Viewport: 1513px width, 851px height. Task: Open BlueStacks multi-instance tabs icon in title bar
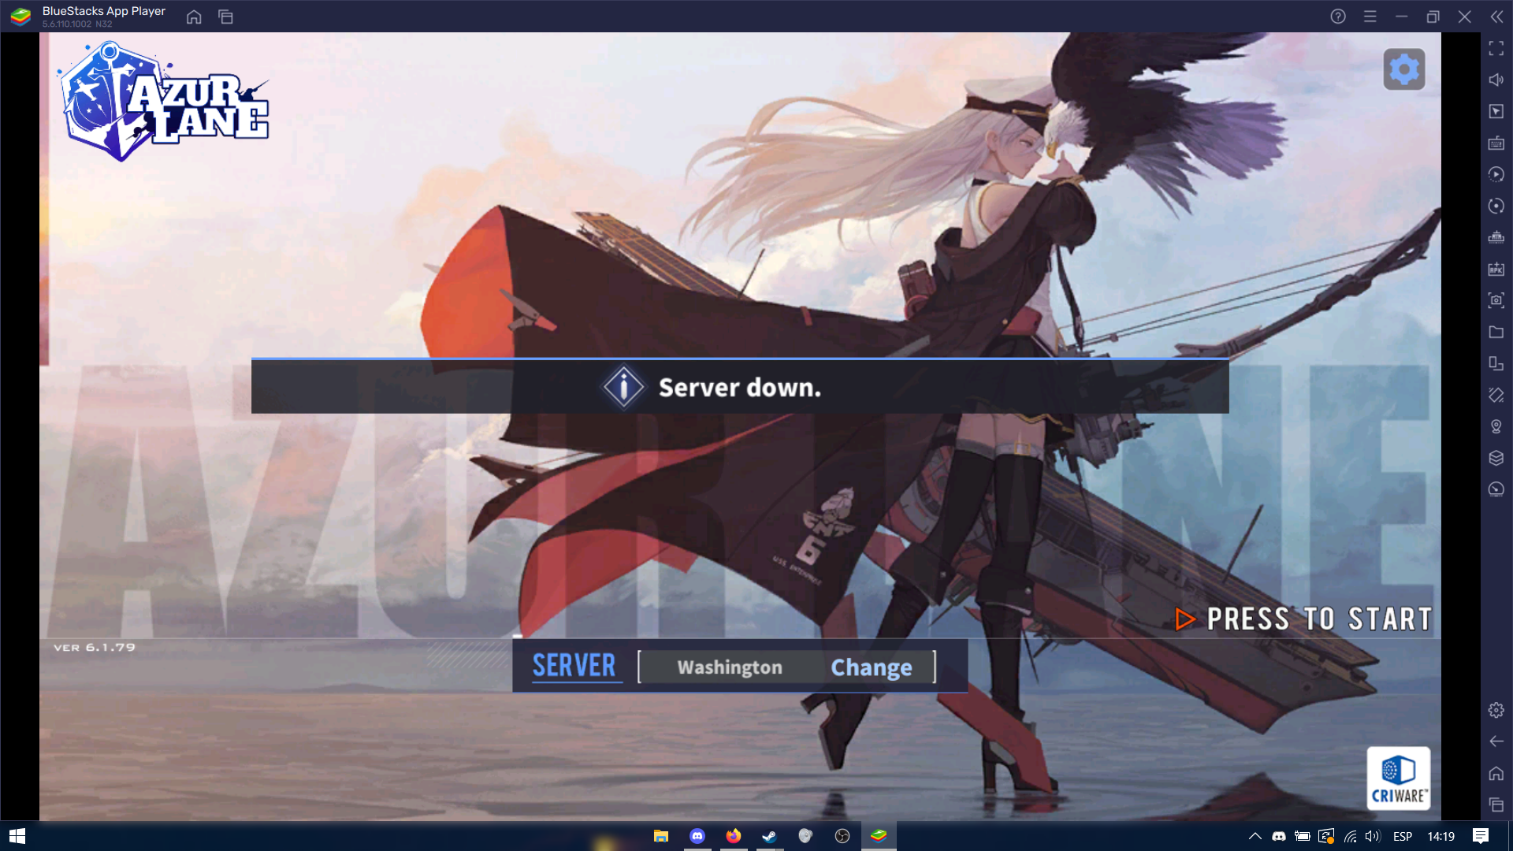[226, 17]
